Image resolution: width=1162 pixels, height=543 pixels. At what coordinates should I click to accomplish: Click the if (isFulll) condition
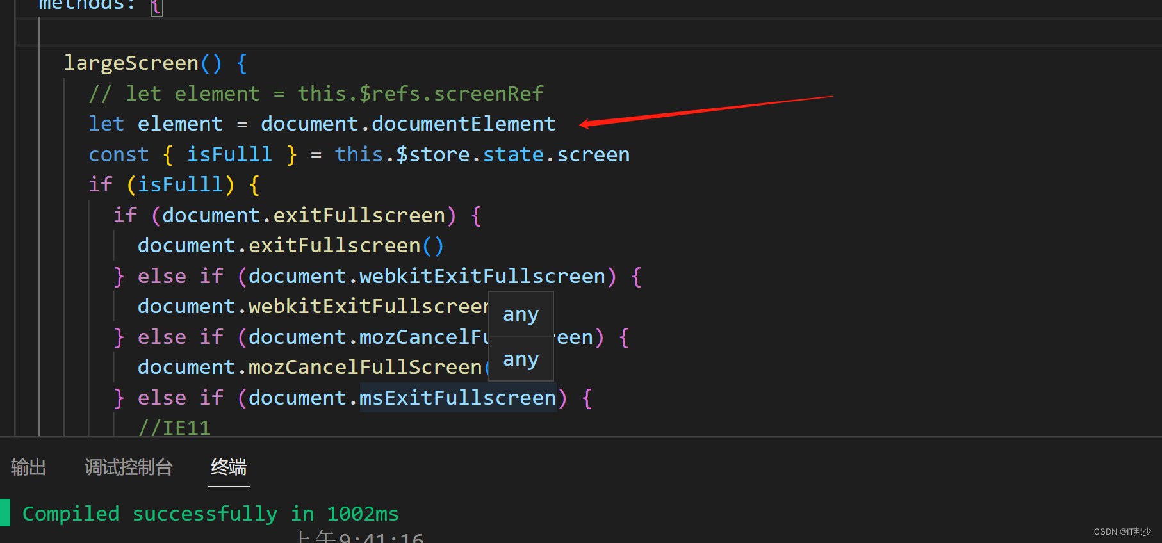click(x=174, y=184)
